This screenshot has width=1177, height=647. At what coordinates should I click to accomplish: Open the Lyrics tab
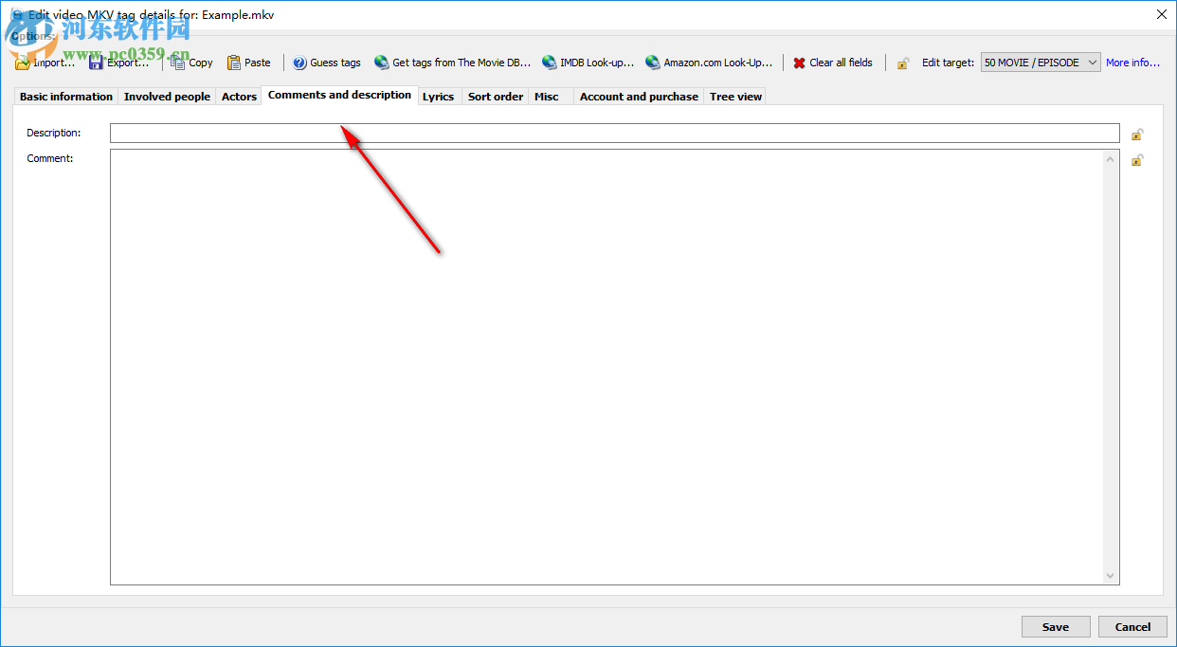click(x=439, y=96)
